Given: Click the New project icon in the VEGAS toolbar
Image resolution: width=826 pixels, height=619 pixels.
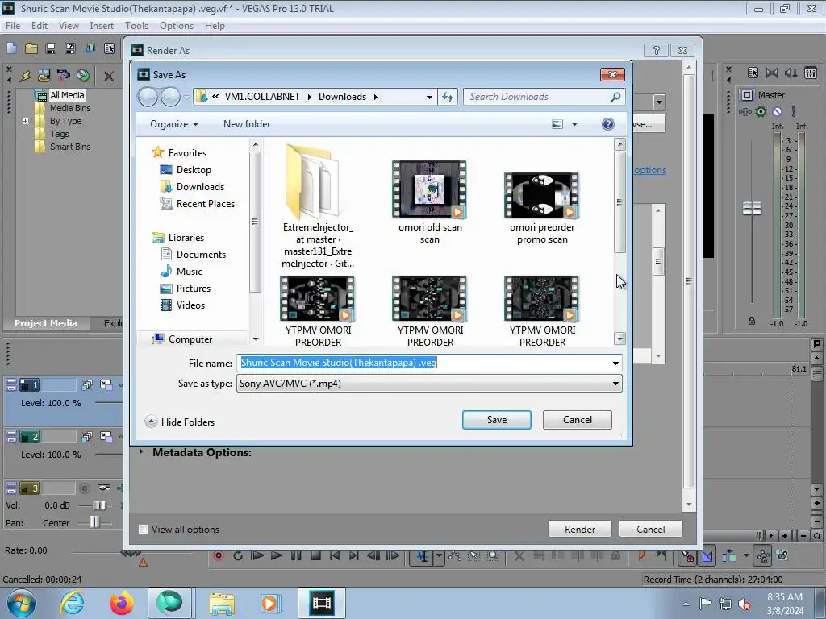Looking at the screenshot, I should [11, 48].
